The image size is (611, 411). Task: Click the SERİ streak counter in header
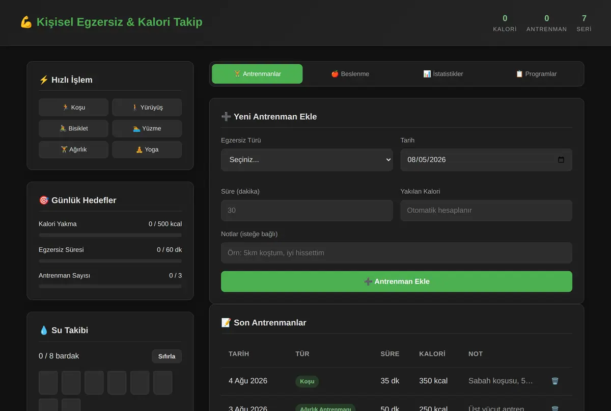tap(584, 23)
